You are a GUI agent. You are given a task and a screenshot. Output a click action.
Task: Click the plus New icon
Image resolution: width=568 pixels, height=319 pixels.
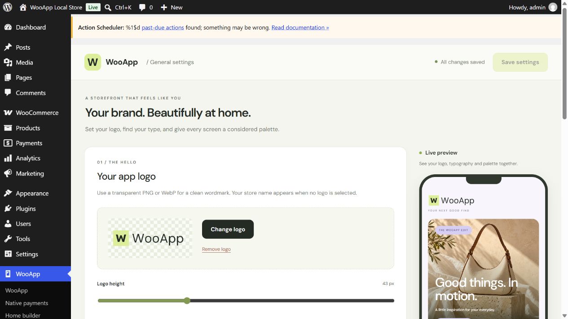[164, 7]
